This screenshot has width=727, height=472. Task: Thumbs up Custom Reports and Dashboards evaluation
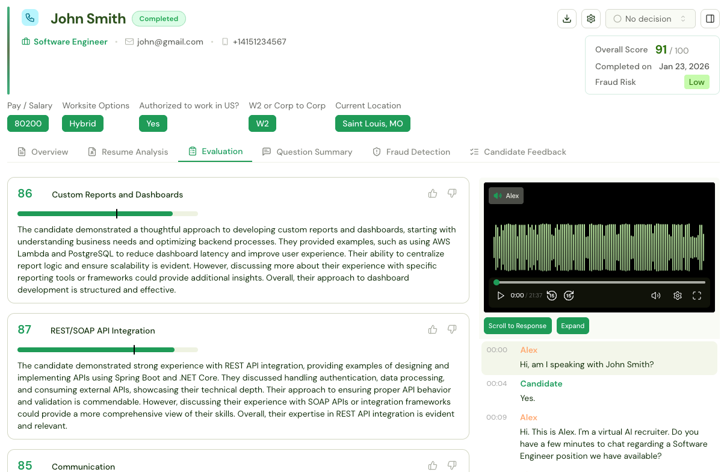click(x=433, y=193)
